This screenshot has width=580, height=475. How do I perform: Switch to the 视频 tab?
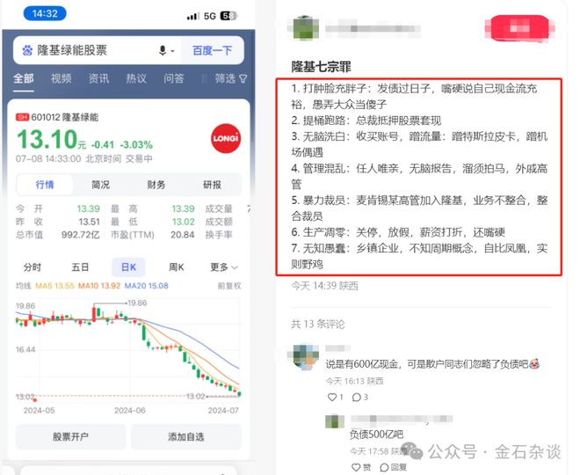61,78
